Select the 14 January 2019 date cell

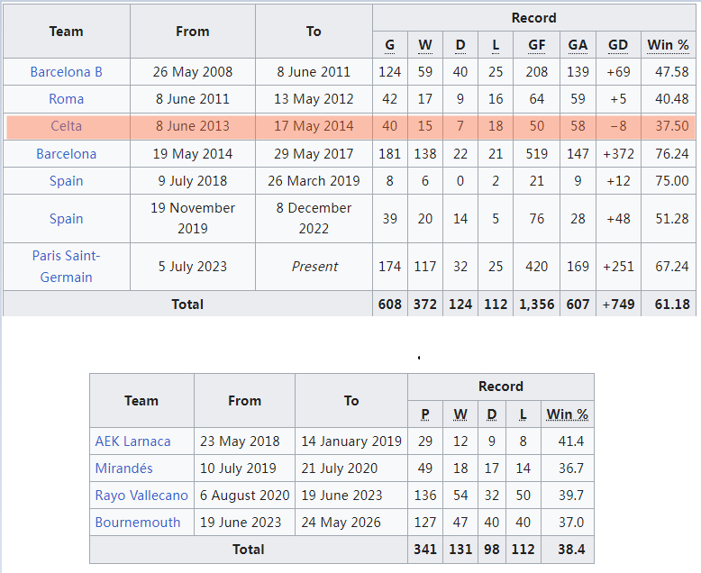[x=351, y=441]
